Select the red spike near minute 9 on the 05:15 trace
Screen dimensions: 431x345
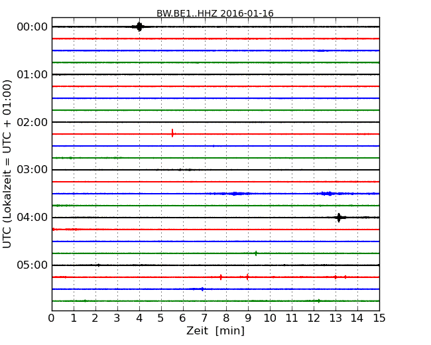click(247, 277)
